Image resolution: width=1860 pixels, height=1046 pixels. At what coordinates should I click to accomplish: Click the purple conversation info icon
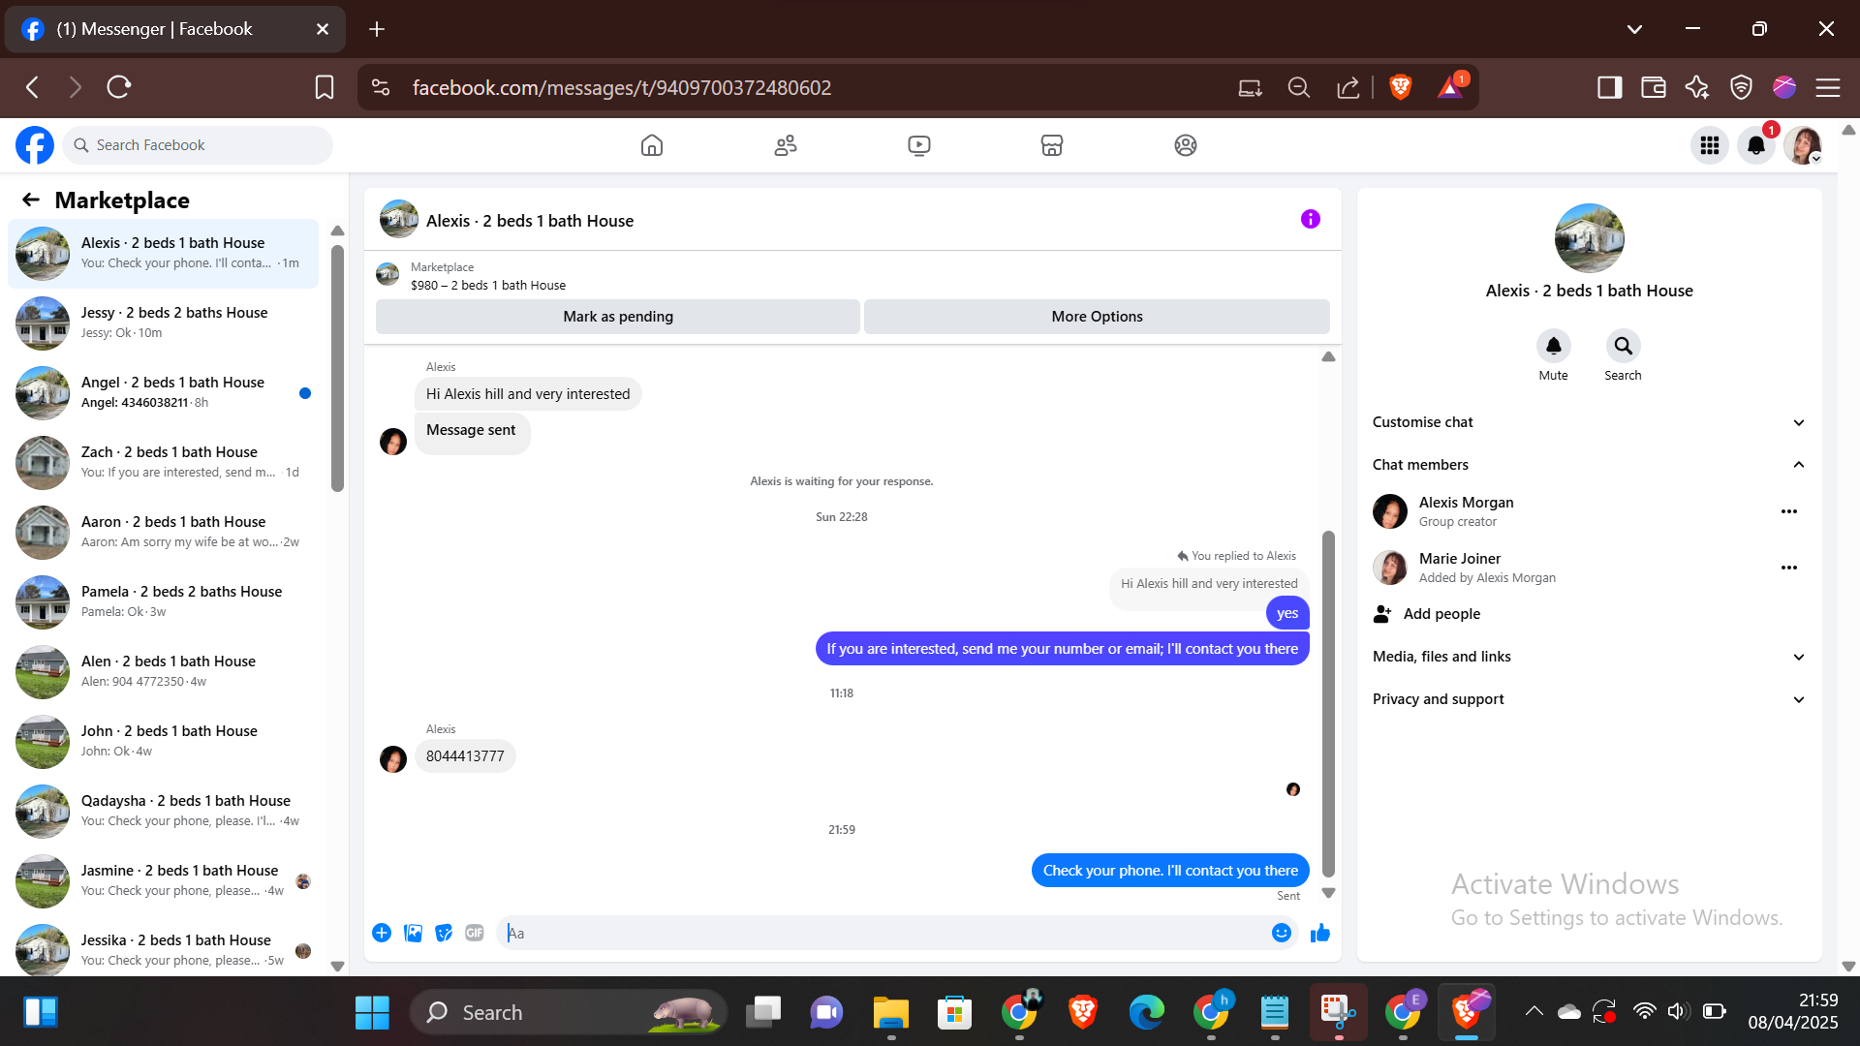point(1310,220)
